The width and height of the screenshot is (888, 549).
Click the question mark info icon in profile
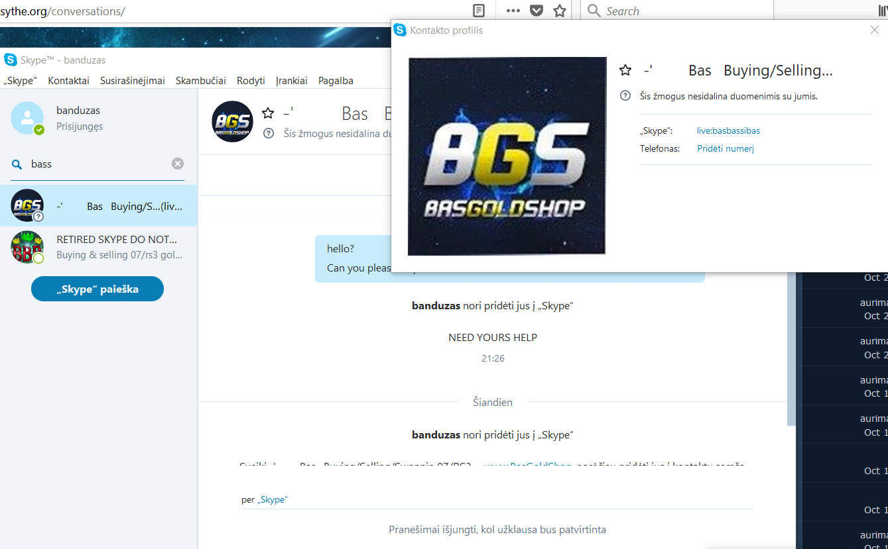tap(625, 96)
